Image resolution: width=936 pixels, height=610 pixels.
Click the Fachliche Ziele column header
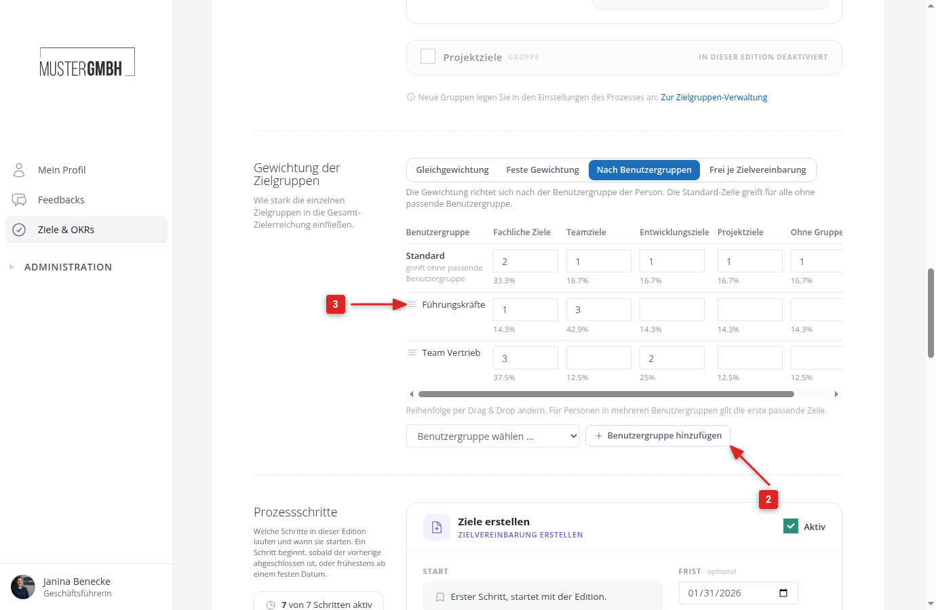(522, 232)
